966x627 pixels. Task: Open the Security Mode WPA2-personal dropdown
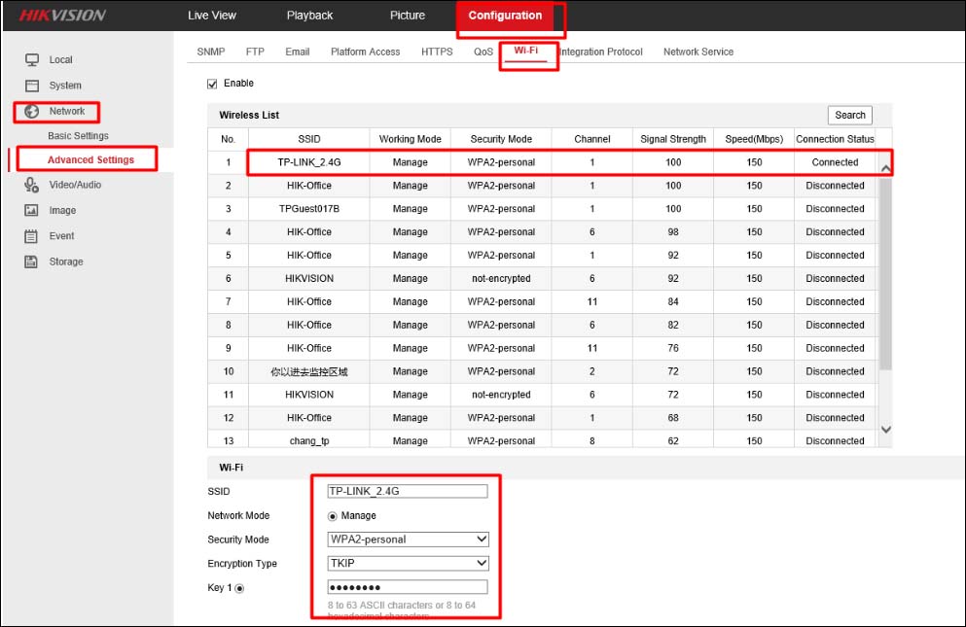tap(409, 540)
